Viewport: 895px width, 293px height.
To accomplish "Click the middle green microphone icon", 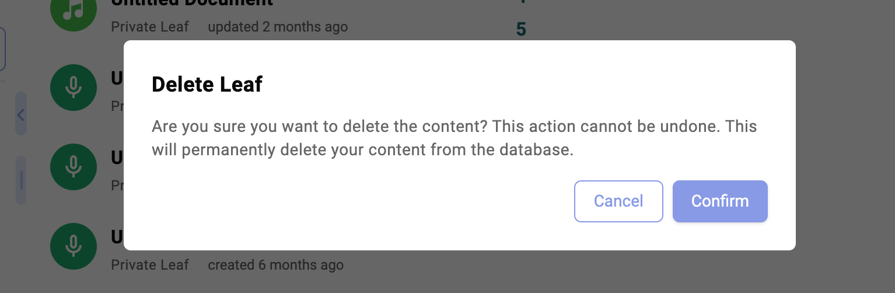I will [73, 166].
